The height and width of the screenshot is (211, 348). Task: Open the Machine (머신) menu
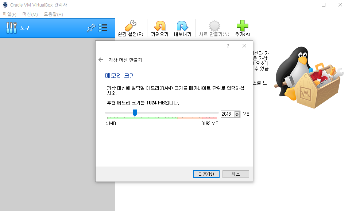(30, 15)
